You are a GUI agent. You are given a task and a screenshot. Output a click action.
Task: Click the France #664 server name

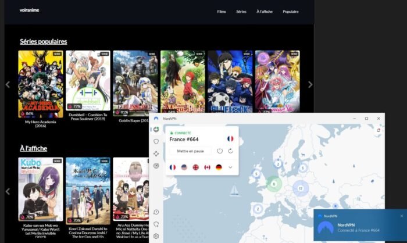click(x=184, y=140)
